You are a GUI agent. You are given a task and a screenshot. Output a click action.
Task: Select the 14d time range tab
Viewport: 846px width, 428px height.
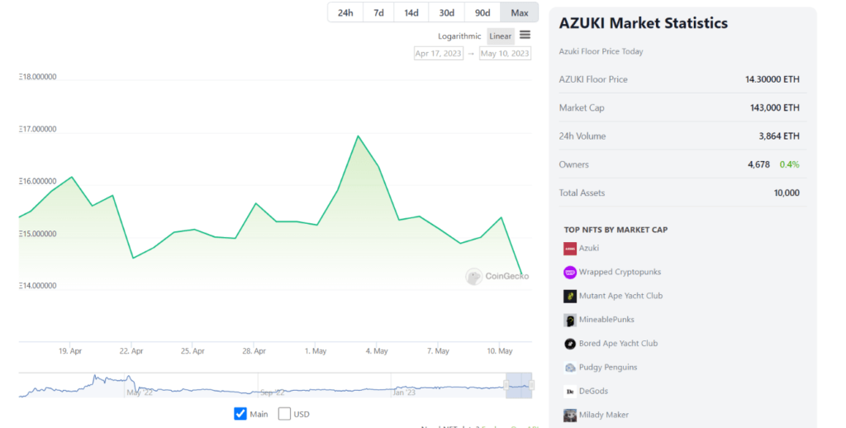point(411,12)
